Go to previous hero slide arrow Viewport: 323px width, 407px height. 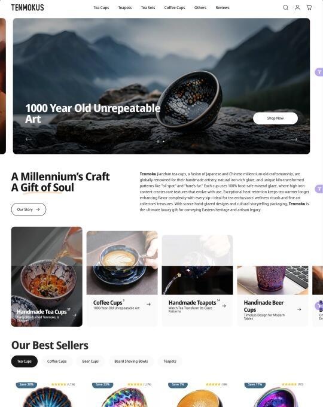(29, 139)
